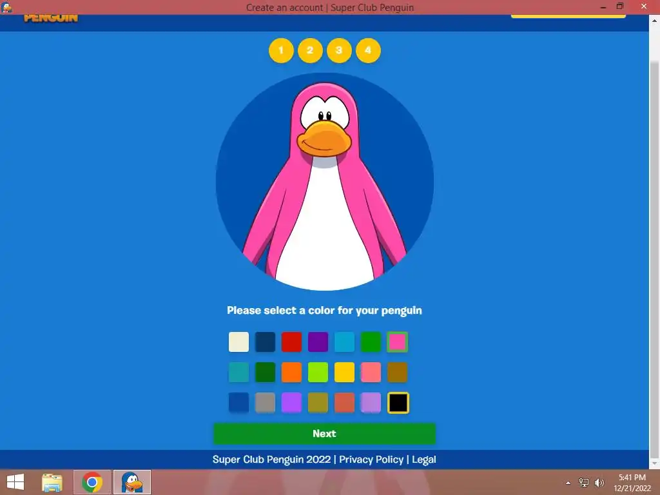Choose the dark purple color swatch
This screenshot has height=495, width=660.
click(318, 342)
